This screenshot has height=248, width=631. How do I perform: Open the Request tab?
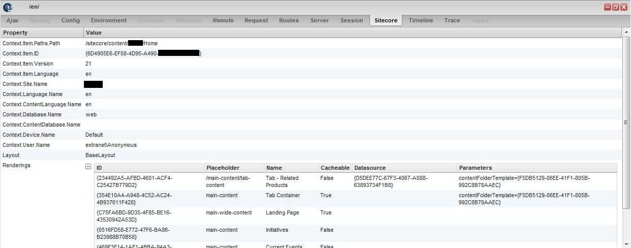click(256, 20)
